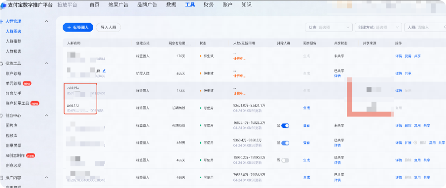Viewport: 446px width, 188px height.
Task: Click the 共享状态 column header
Action: click(x=341, y=43)
